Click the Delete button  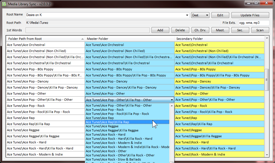pos(180,30)
